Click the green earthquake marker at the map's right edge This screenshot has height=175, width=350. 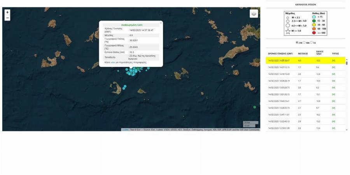pos(254,107)
